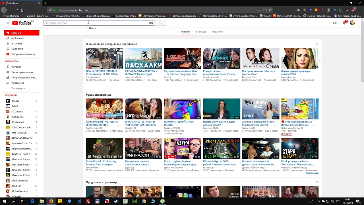364x205 pixels.
Task: Open video title 23 ПАСХАЛКИ и СЕКРЕТА в HITMAN 2
Action: point(141,73)
